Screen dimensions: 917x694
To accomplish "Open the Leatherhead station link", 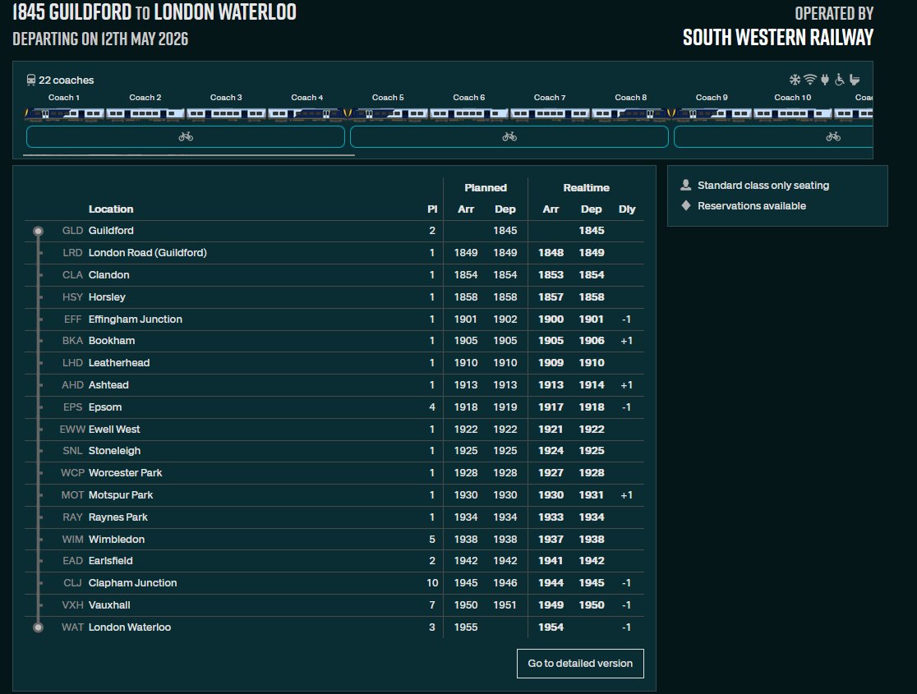I will (118, 362).
